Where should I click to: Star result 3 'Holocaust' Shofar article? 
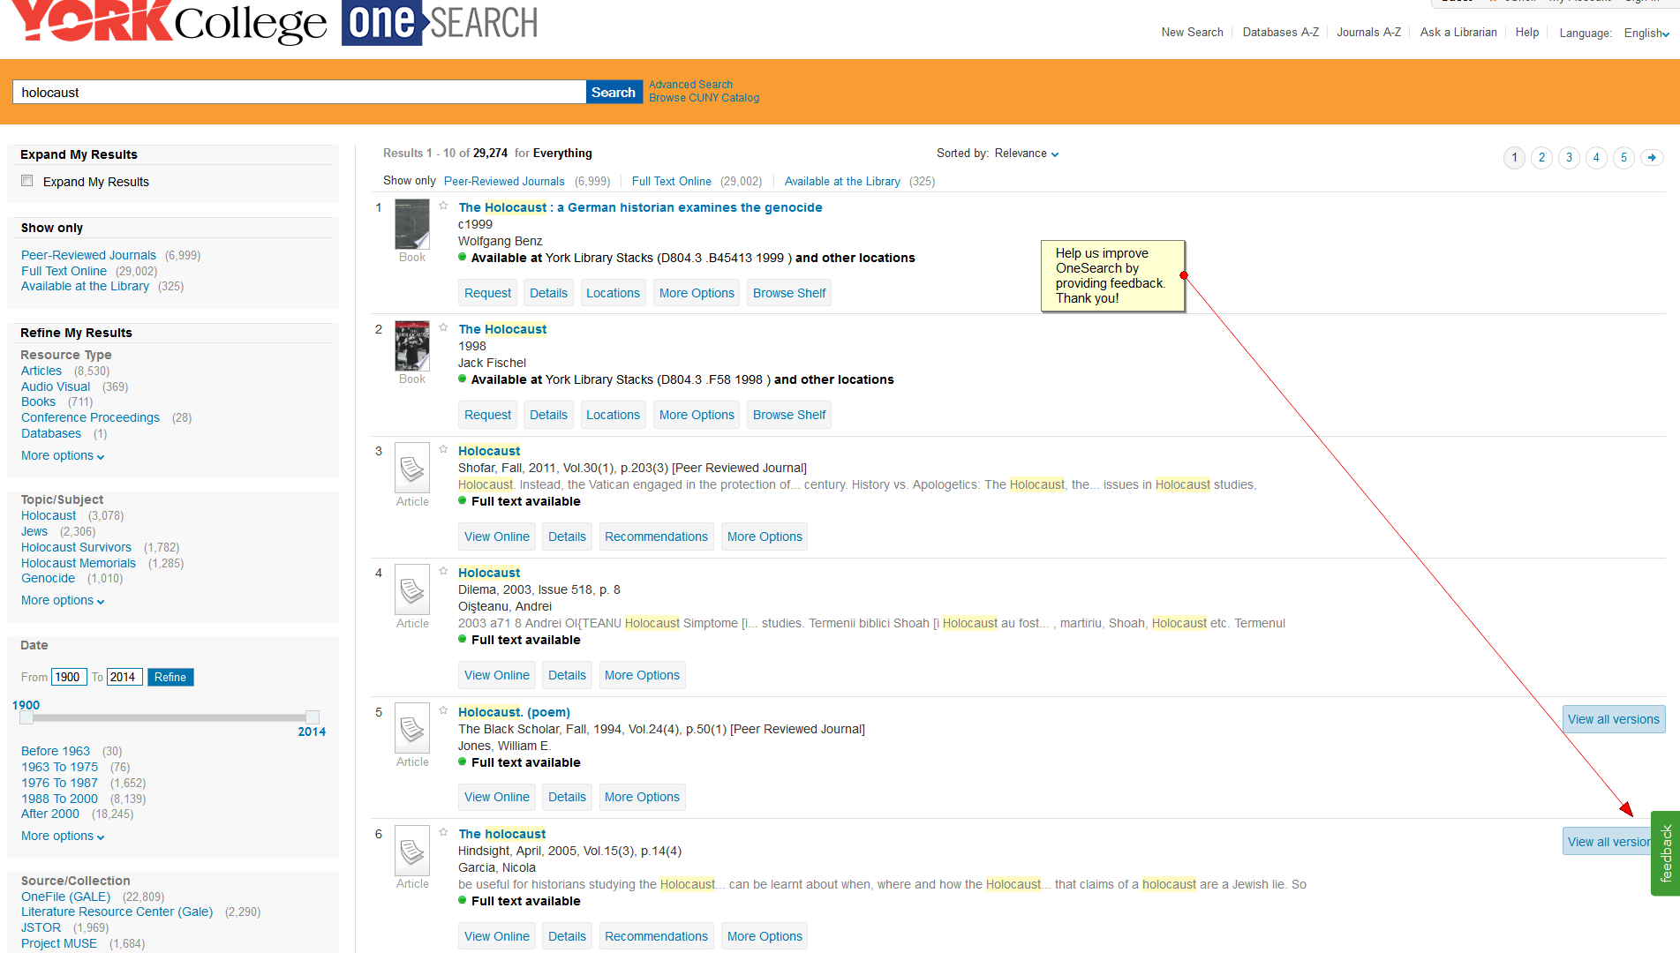pyautogui.click(x=443, y=449)
